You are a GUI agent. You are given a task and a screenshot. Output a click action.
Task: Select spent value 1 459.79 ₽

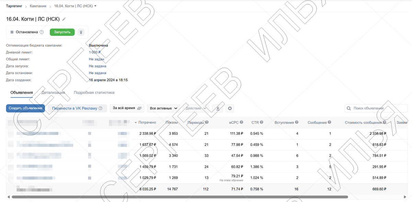(147, 167)
